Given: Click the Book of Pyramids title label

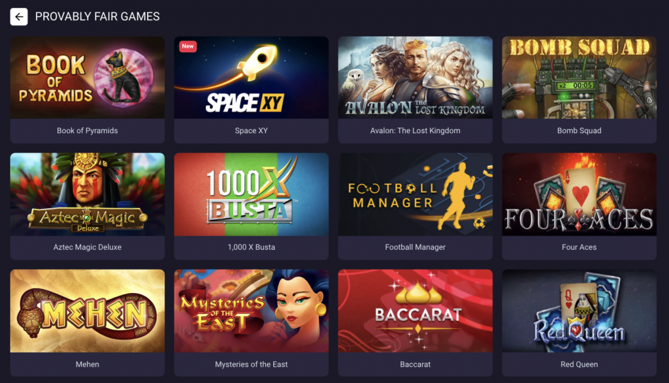Looking at the screenshot, I should (88, 130).
